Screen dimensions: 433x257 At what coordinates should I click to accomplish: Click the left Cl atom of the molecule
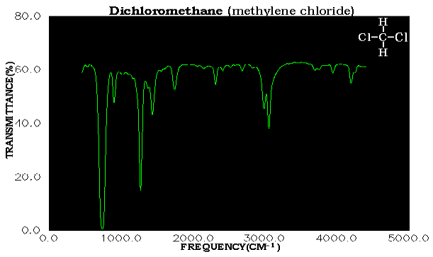[364, 37]
